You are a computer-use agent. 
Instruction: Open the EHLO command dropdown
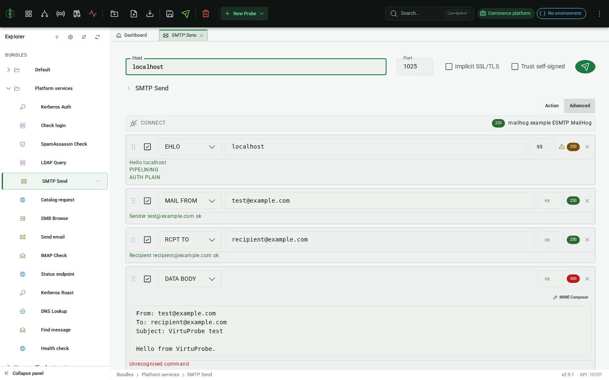190,147
